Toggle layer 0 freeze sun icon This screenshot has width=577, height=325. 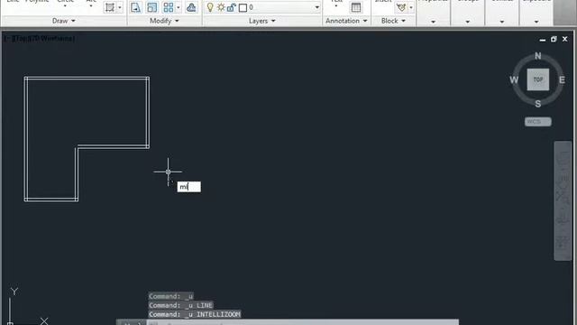(x=221, y=7)
